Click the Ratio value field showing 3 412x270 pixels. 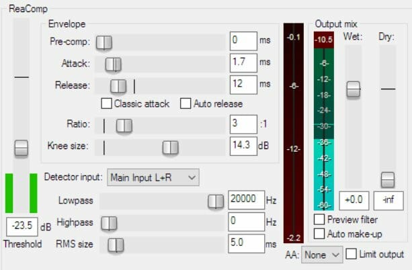[x=243, y=124]
